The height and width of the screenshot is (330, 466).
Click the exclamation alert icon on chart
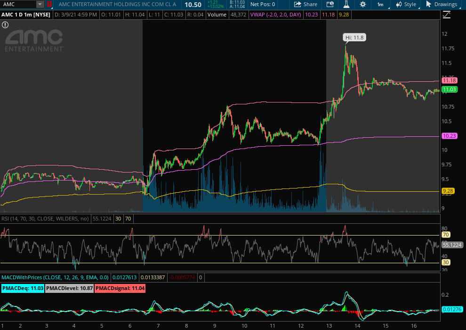(x=5, y=25)
